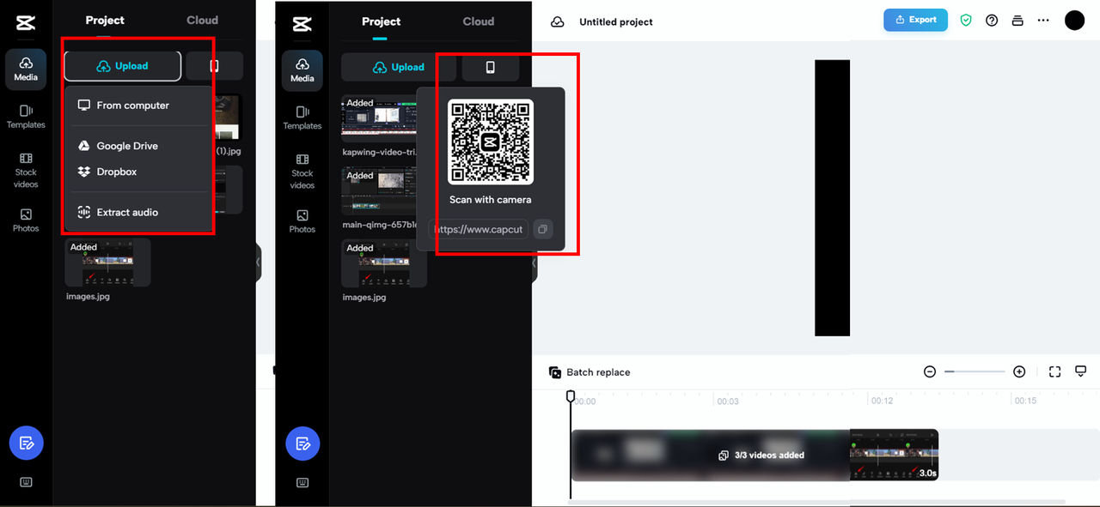Click the 00:12 mark on the timeline ruler
Screen dimensions: 1100x507
click(882, 401)
